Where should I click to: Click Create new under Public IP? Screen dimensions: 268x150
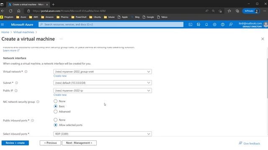pyautogui.click(x=60, y=95)
